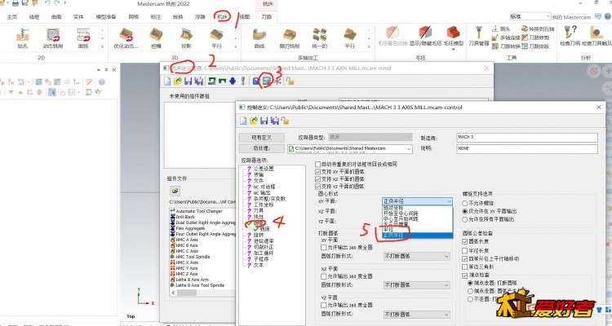The height and width of the screenshot is (326, 612).
Task: Open the 机床 ribbon tab
Action: tap(222, 17)
